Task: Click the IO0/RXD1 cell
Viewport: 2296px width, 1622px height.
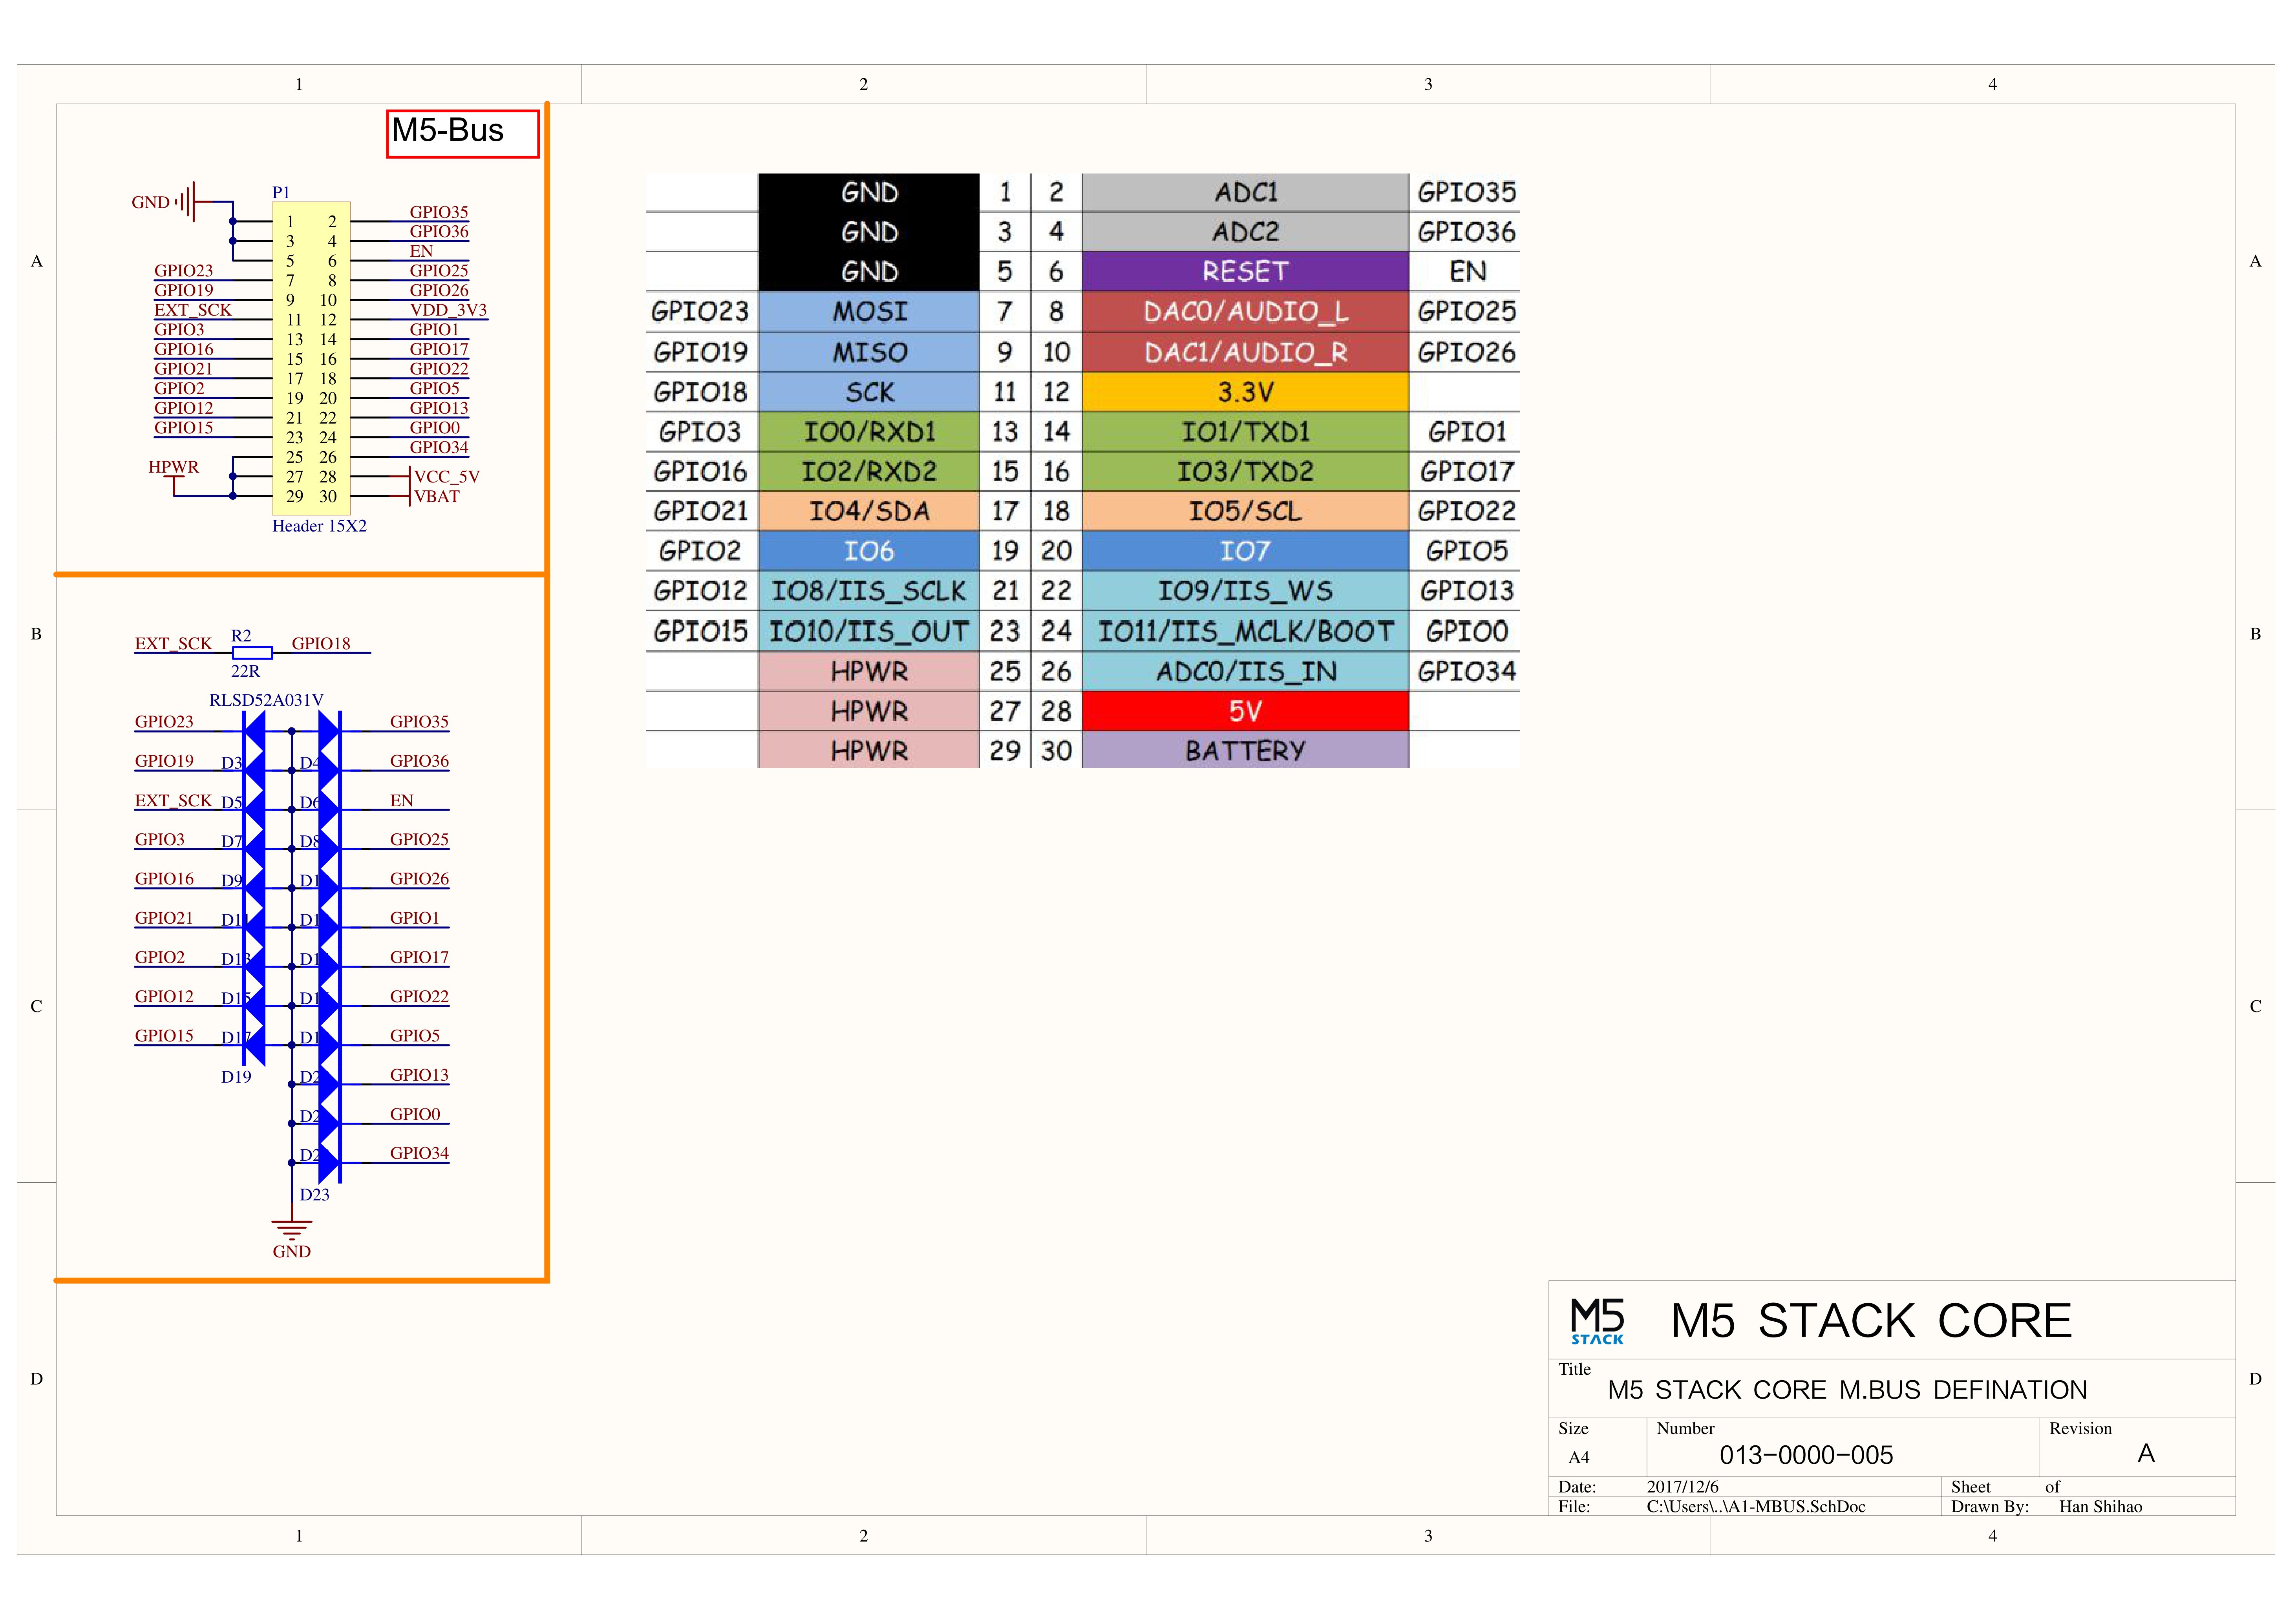Action: [x=869, y=432]
